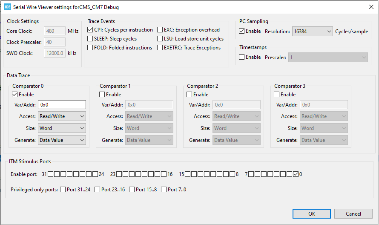Open Comparator 0 Access dropdown
Screen dimensions: 379x225
click(x=62, y=116)
